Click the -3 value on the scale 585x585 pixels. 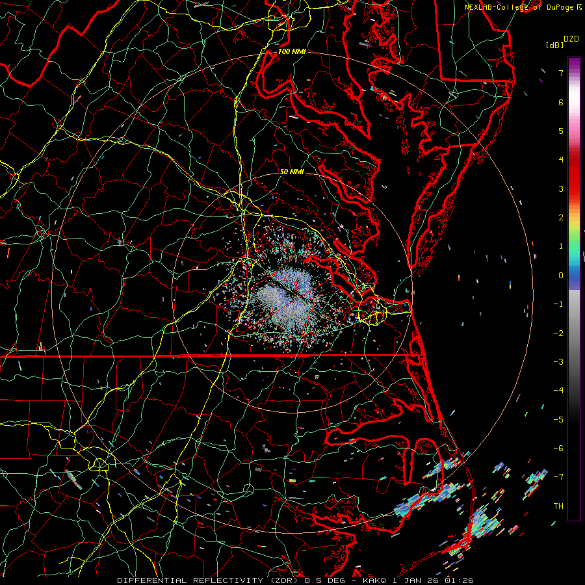pos(558,362)
